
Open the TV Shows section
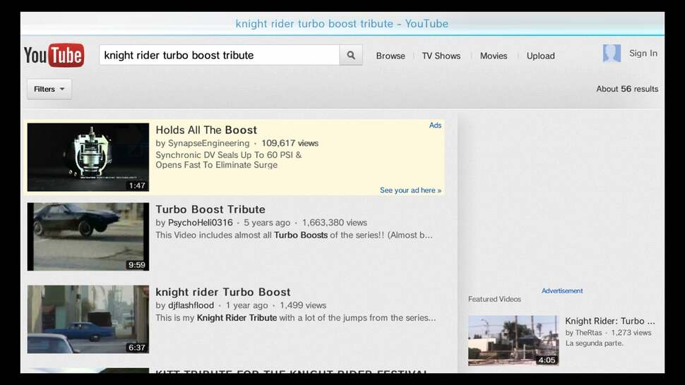pos(441,56)
